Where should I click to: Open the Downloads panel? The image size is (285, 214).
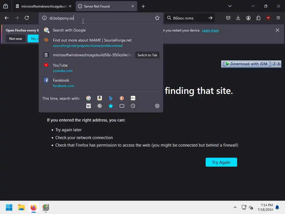(238, 18)
